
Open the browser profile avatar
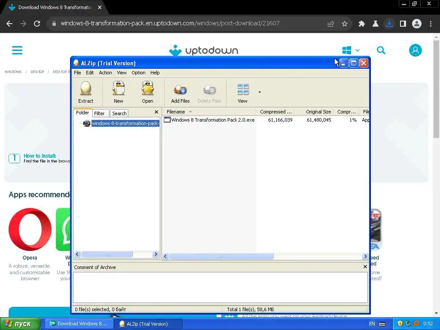[x=417, y=24]
